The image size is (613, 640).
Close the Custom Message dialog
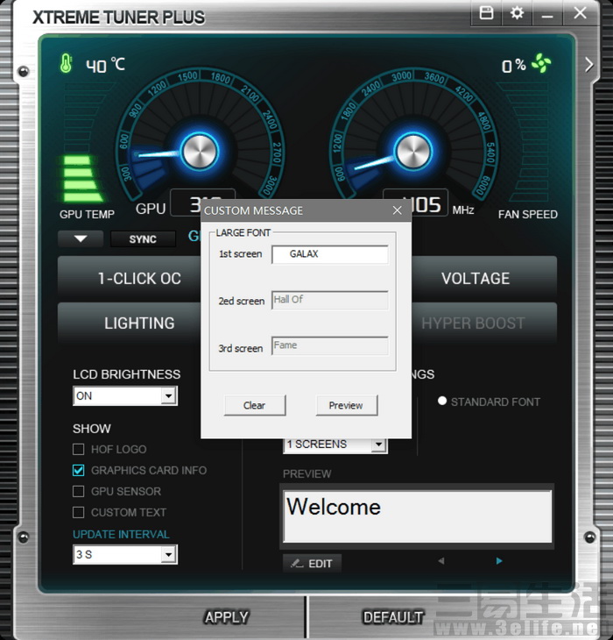tap(398, 210)
